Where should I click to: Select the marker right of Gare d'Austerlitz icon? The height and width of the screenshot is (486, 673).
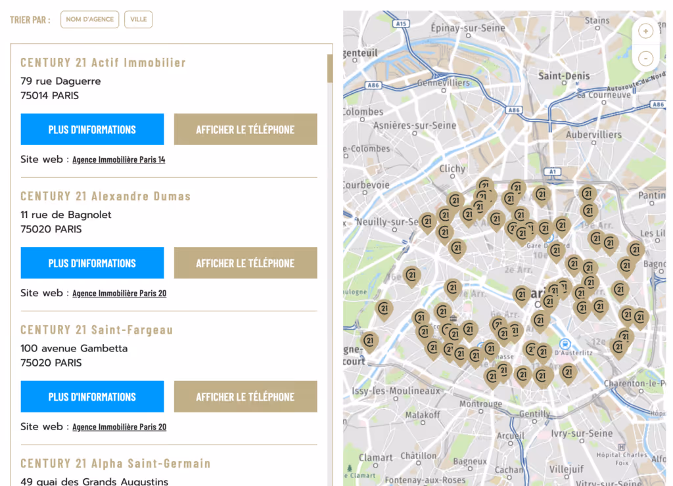click(618, 348)
